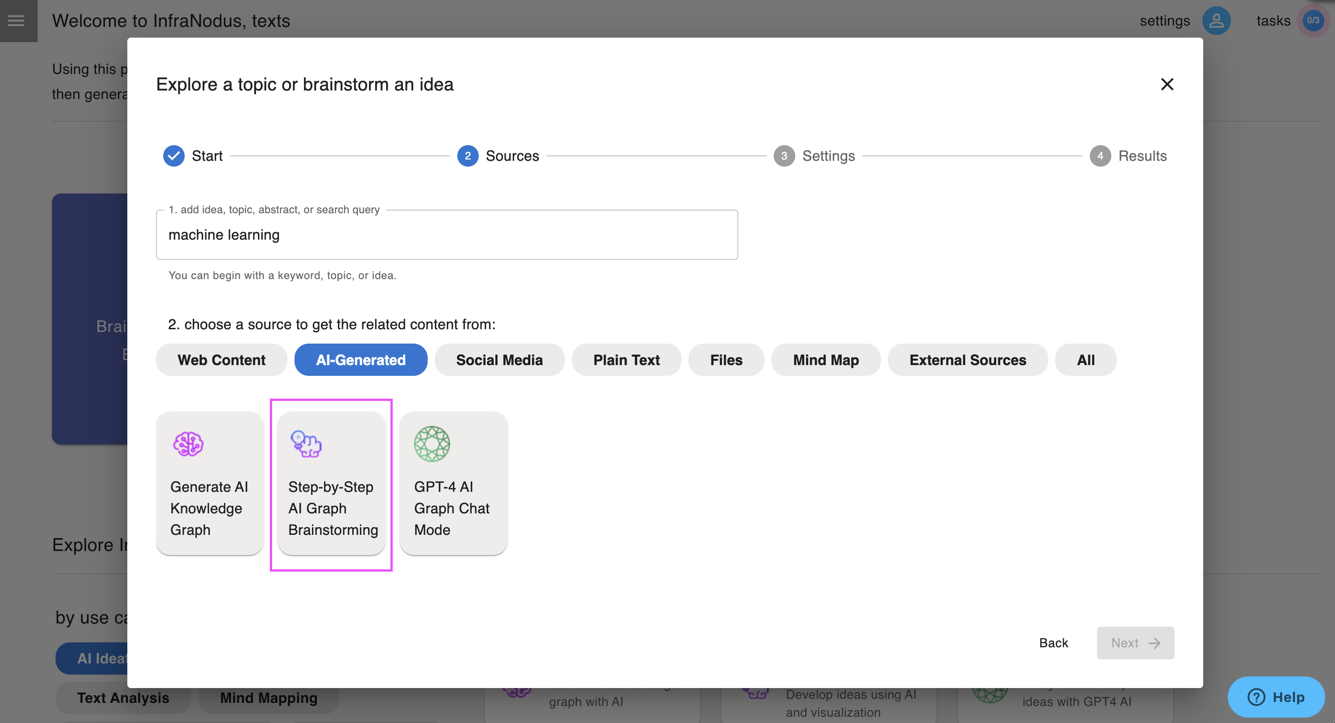Open the tasks 0/3 counter badge

pos(1313,21)
